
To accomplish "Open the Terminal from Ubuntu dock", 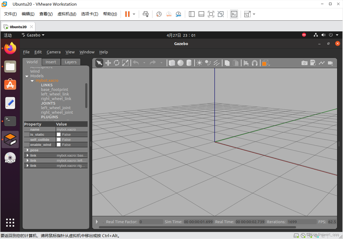I will click(10, 121).
